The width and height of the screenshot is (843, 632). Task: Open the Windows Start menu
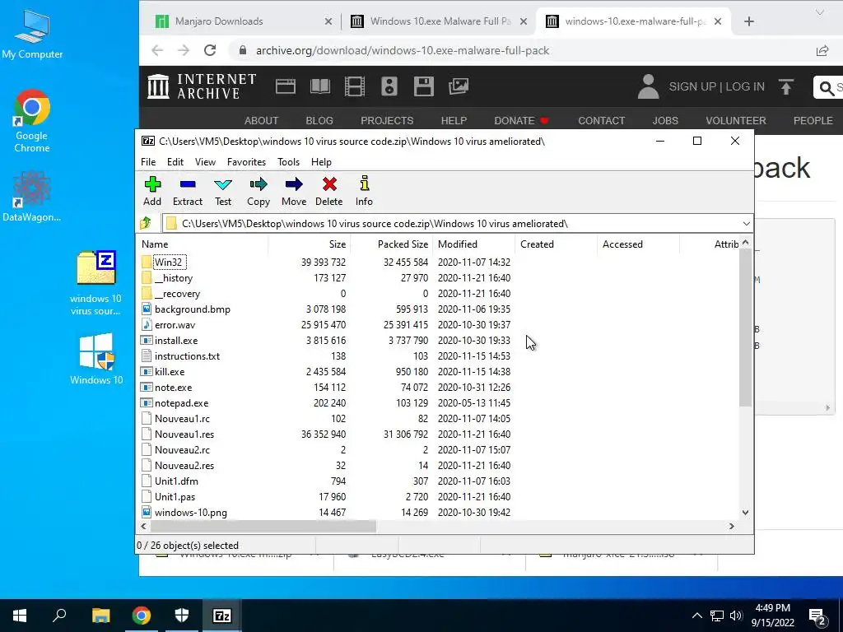coord(20,616)
